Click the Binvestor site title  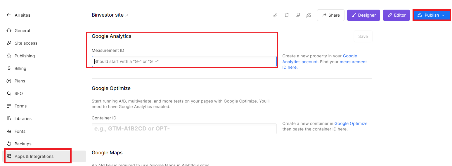click(108, 15)
